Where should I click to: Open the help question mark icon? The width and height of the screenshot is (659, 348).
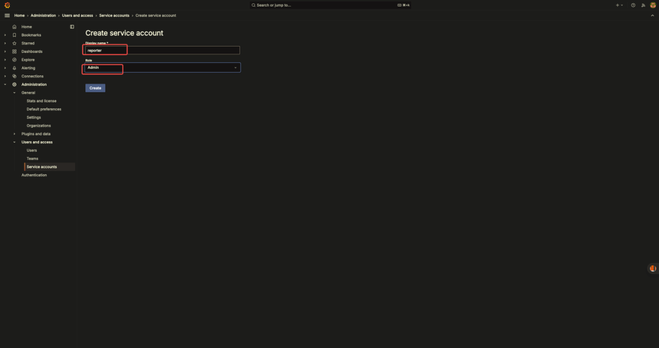pos(633,5)
